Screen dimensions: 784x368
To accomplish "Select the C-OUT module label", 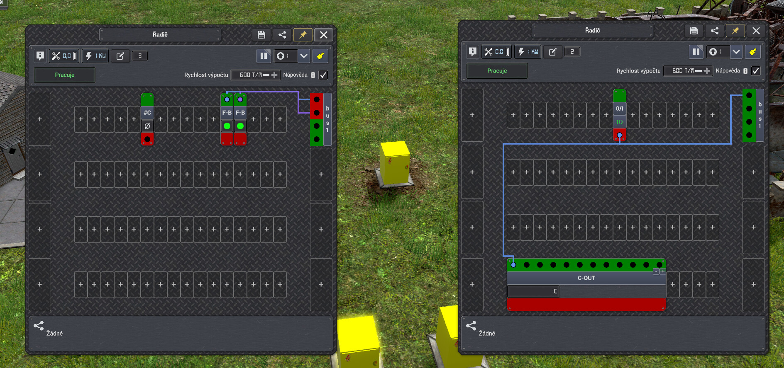I will [x=586, y=278].
